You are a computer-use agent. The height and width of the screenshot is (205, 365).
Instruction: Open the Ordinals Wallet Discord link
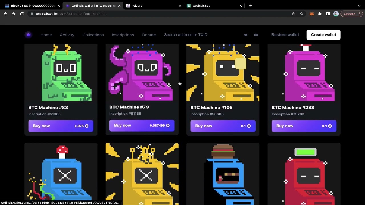[x=256, y=35]
